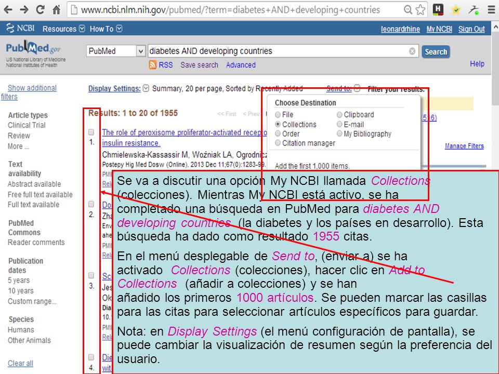Select the My Bibliography radio button
Image resolution: width=499 pixels, height=374 pixels.
[339, 133]
